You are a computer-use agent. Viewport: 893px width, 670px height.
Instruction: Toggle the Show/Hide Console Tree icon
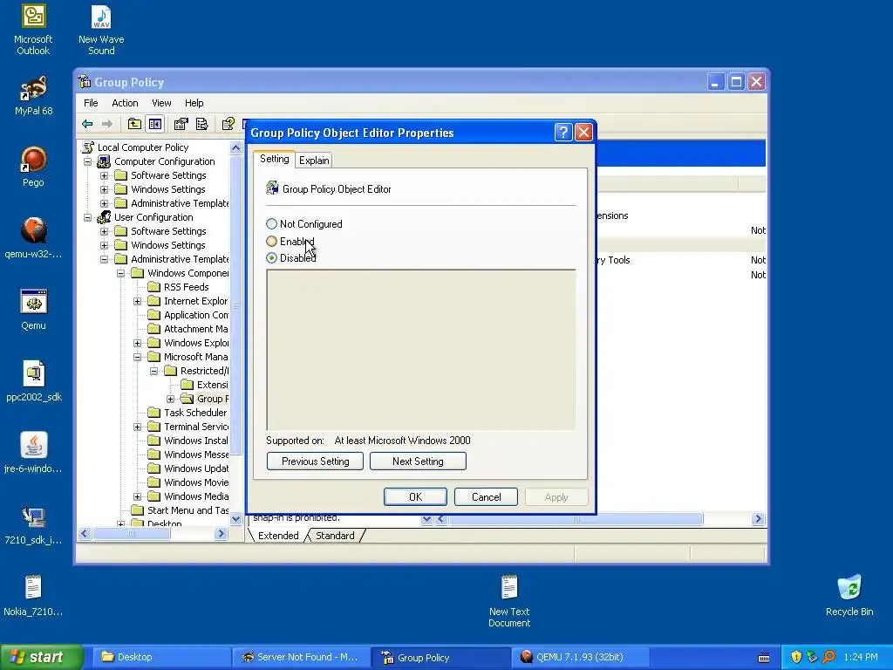pos(155,124)
